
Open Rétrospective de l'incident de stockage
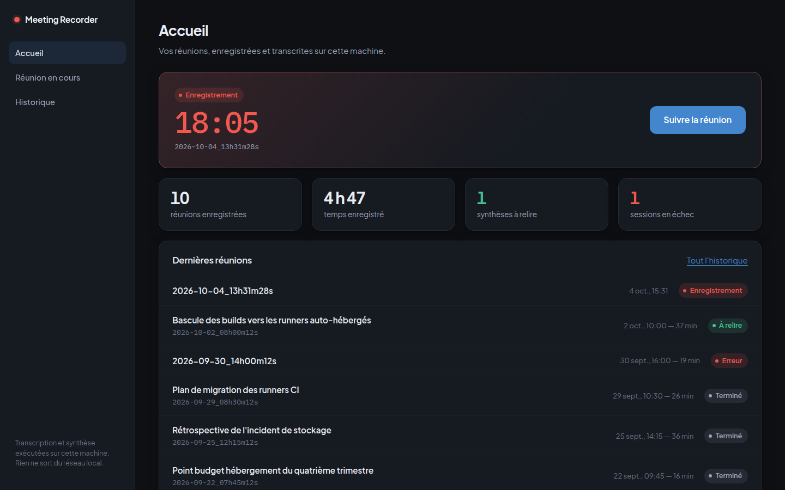pos(460,436)
